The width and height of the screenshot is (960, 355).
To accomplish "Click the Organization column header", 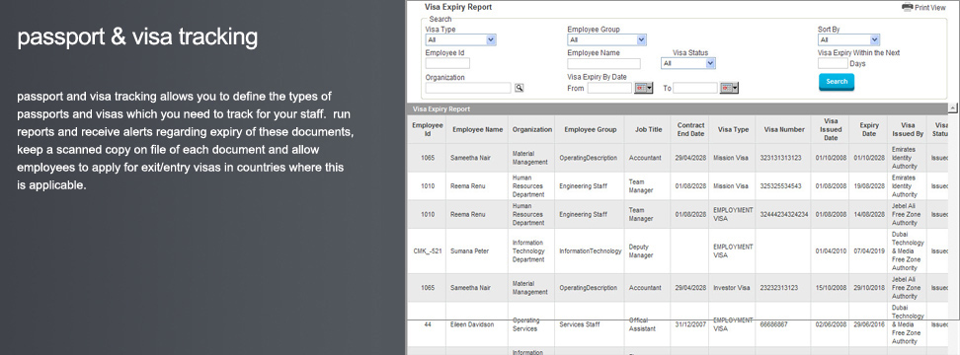I will click(532, 129).
